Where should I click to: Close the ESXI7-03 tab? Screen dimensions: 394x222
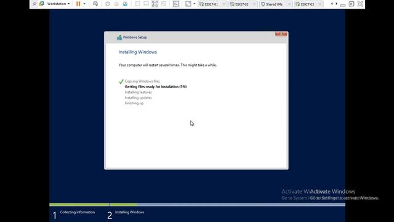click(x=320, y=4)
